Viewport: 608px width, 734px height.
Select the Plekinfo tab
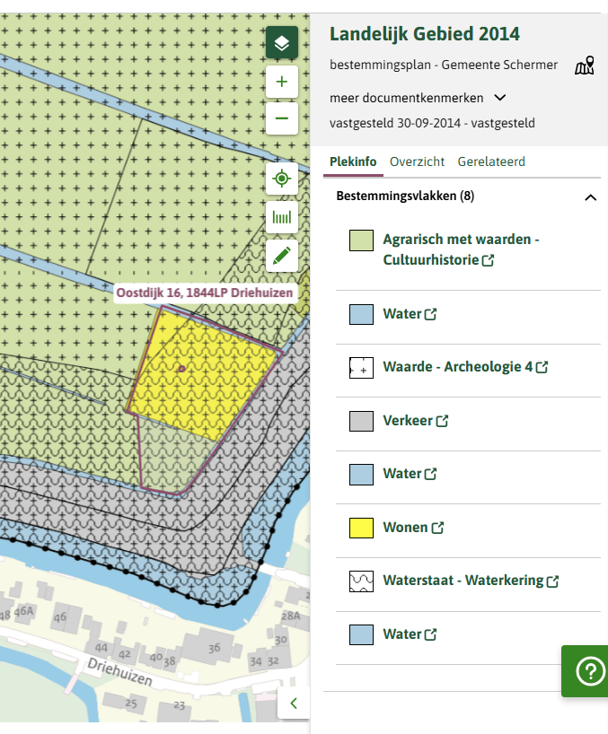[x=353, y=162]
